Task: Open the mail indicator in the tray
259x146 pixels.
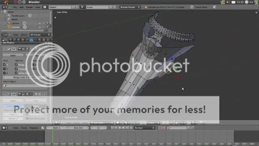Action: click(234, 2)
